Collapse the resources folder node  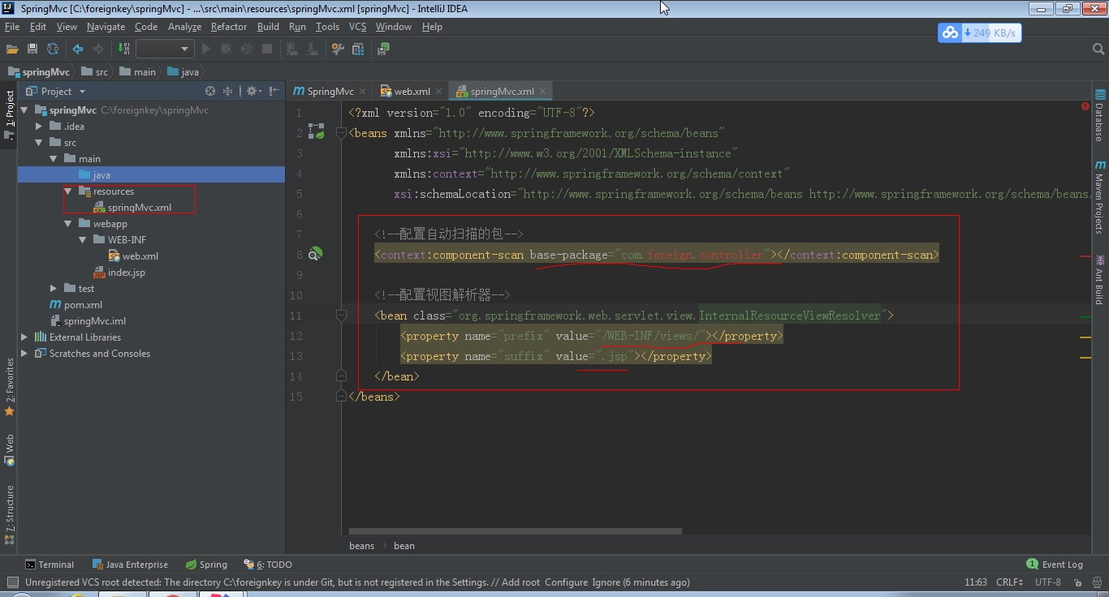pyautogui.click(x=68, y=191)
